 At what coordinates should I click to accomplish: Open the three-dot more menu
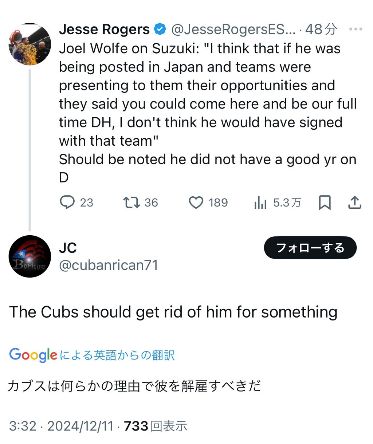pos(355,29)
